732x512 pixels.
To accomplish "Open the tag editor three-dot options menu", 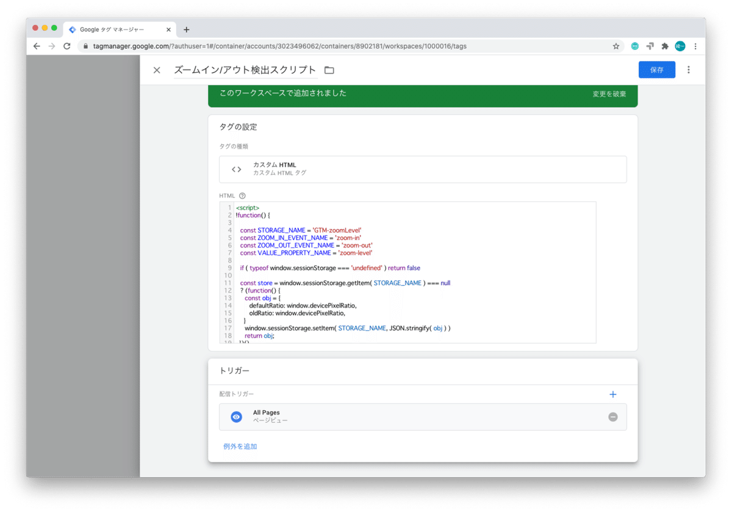I will pyautogui.click(x=689, y=70).
